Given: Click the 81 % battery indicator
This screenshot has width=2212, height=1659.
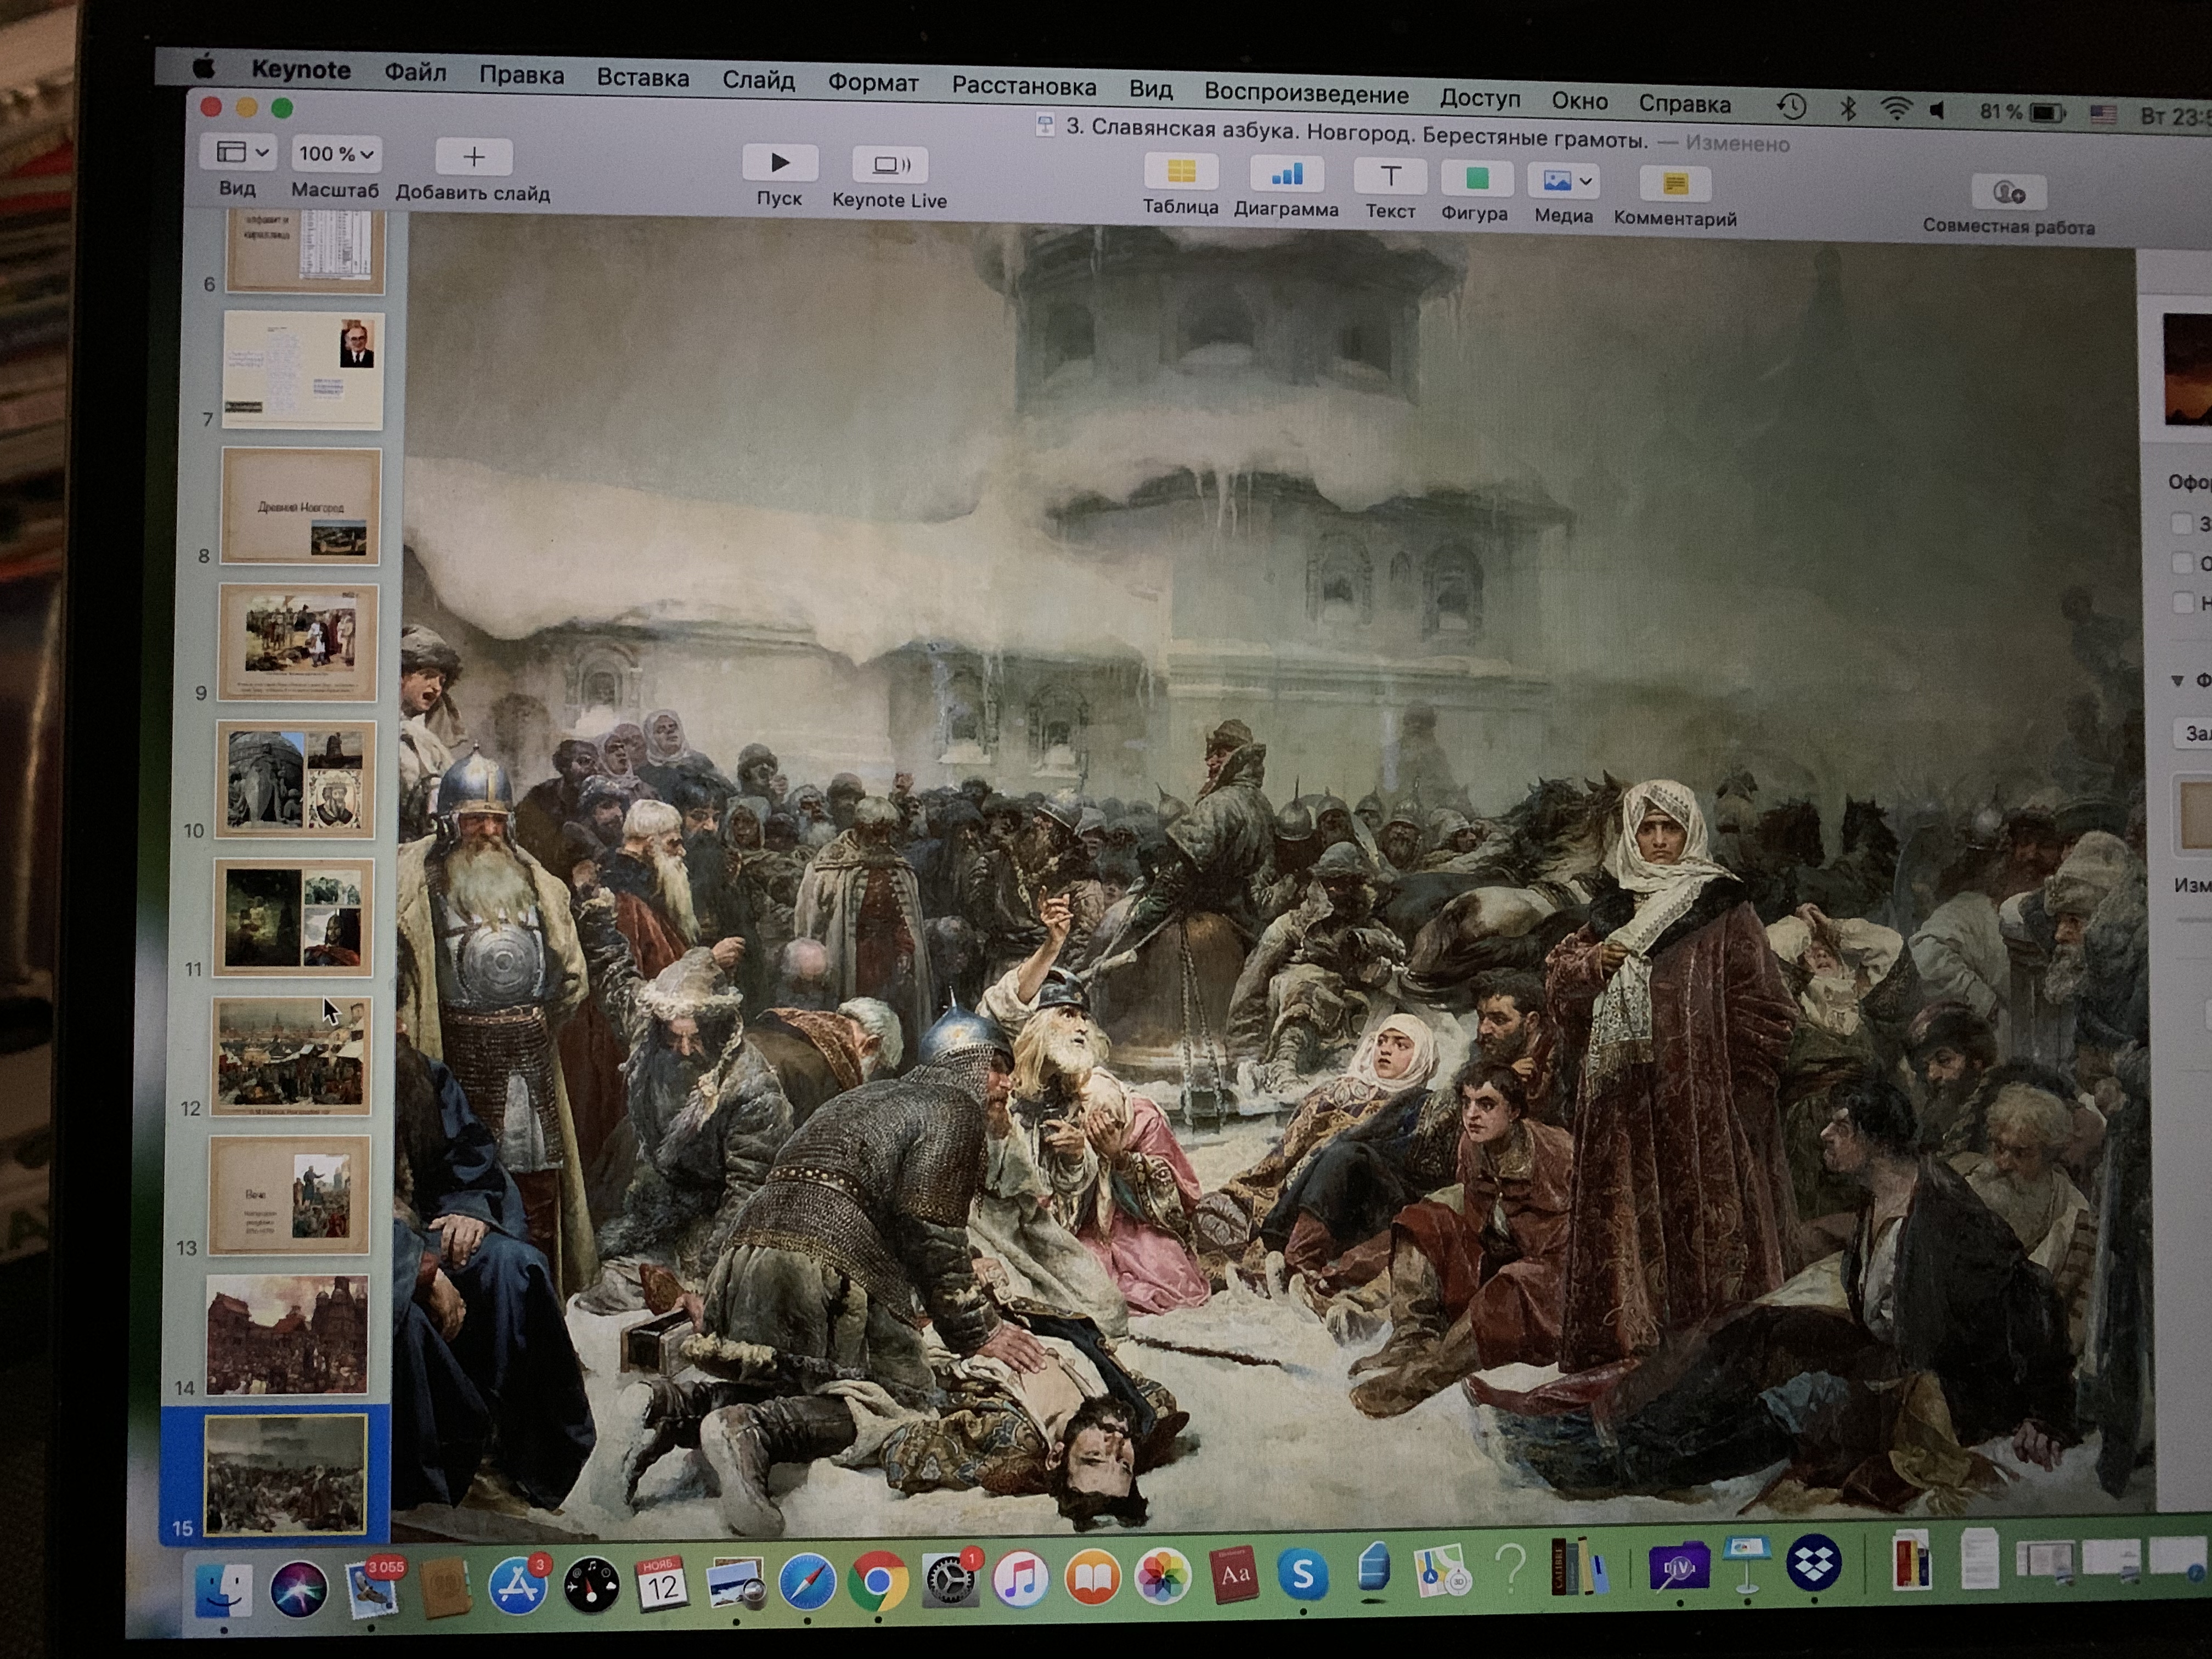Looking at the screenshot, I should (x=2022, y=112).
